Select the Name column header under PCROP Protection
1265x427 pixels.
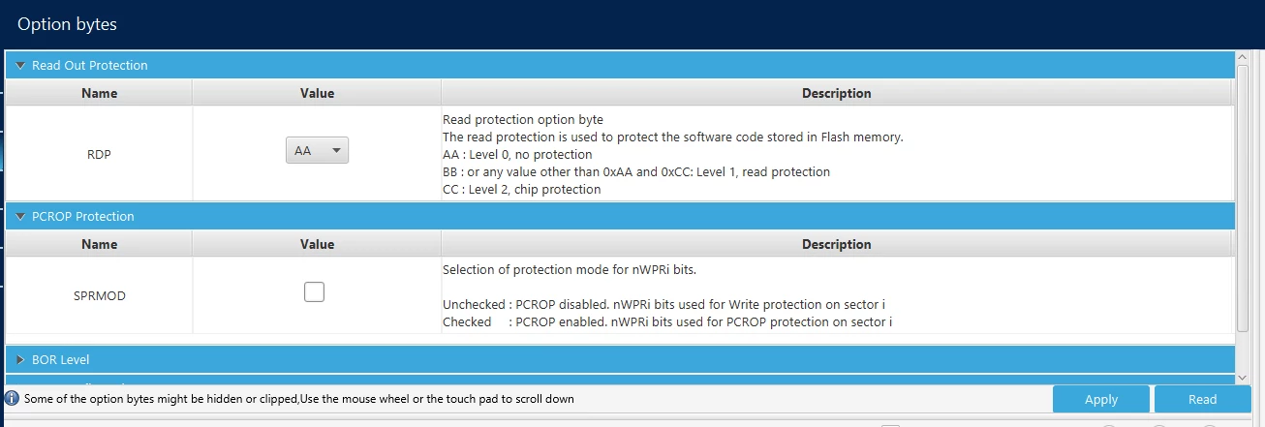pos(99,244)
